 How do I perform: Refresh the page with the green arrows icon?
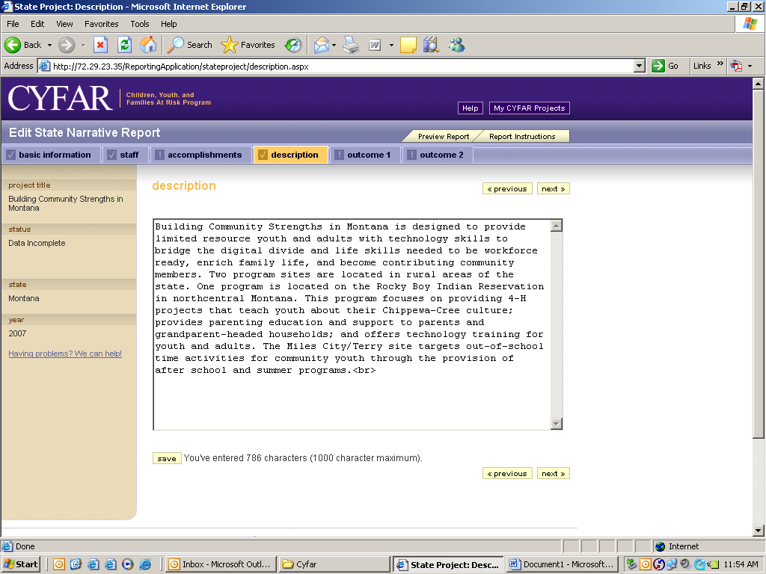[x=125, y=45]
